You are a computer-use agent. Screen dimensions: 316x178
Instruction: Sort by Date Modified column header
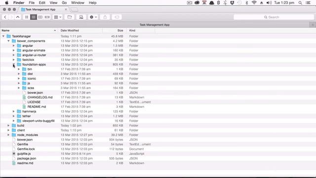80,31
